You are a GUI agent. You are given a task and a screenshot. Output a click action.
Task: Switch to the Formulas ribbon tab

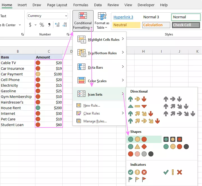[81, 5]
